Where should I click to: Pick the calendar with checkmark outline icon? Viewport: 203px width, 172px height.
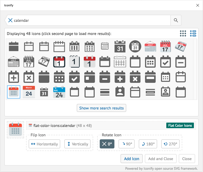coord(166,62)
